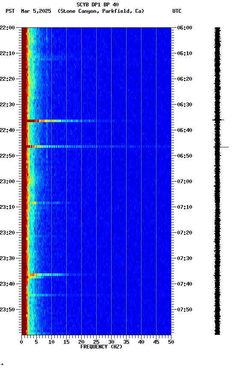The height and width of the screenshot is (369, 236).
Task: Click the seismogram spike near 06:36 UTC
Action: coord(218,120)
